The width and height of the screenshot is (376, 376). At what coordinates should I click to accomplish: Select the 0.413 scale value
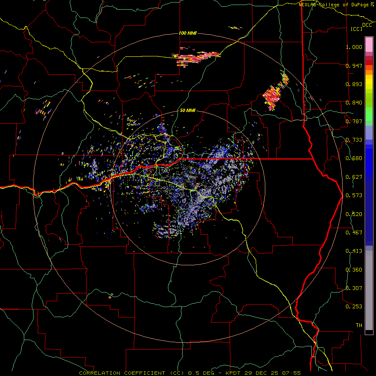pyautogui.click(x=354, y=251)
